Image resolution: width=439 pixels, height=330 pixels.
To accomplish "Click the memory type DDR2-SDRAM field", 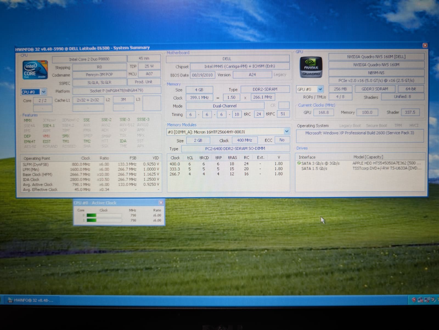I will tap(265, 89).
